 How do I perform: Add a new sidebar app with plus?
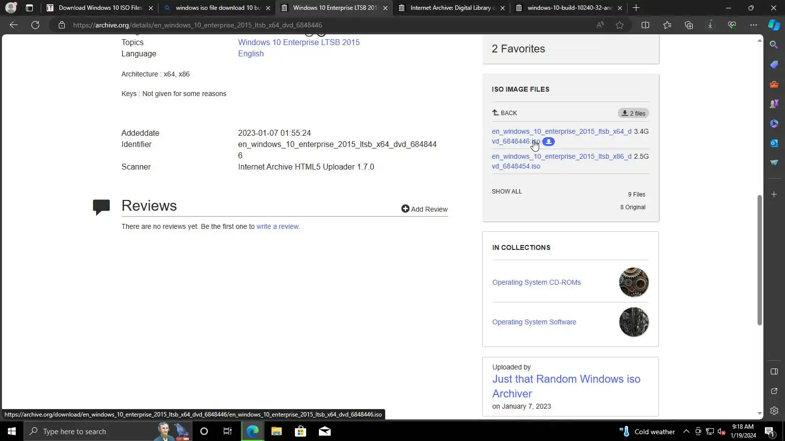point(774,195)
